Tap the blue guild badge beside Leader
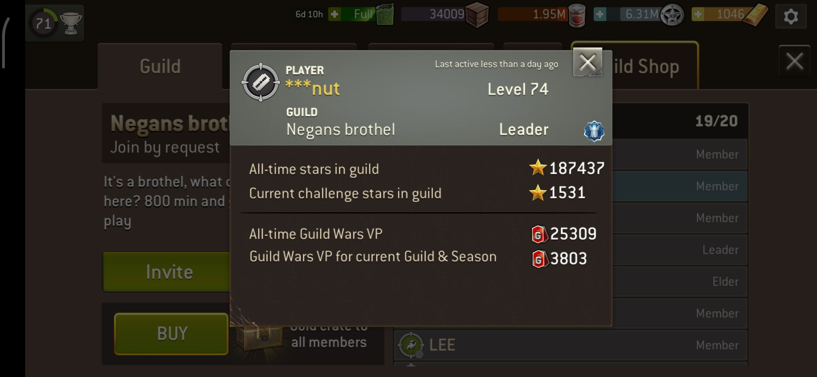The height and width of the screenshot is (377, 817). click(x=594, y=131)
